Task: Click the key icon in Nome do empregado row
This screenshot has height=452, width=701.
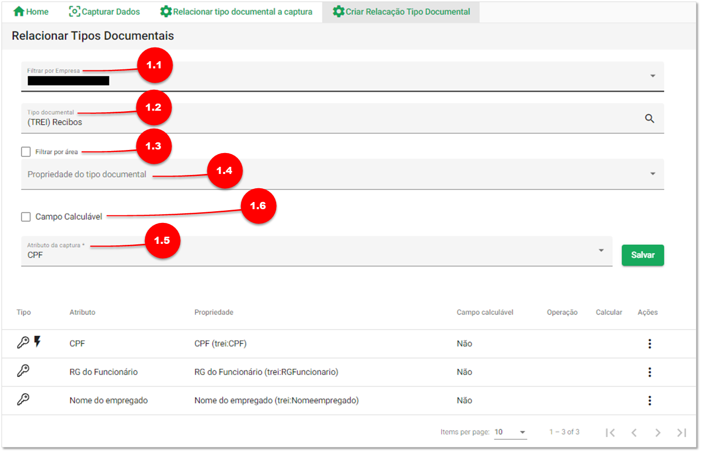Action: (x=23, y=399)
